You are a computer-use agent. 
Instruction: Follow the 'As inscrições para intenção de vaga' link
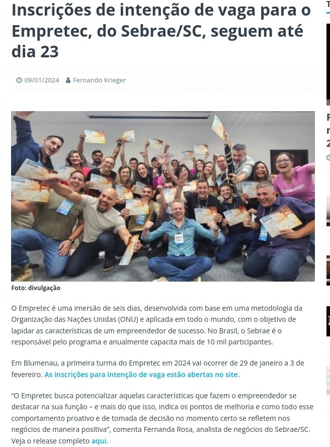tap(141, 374)
